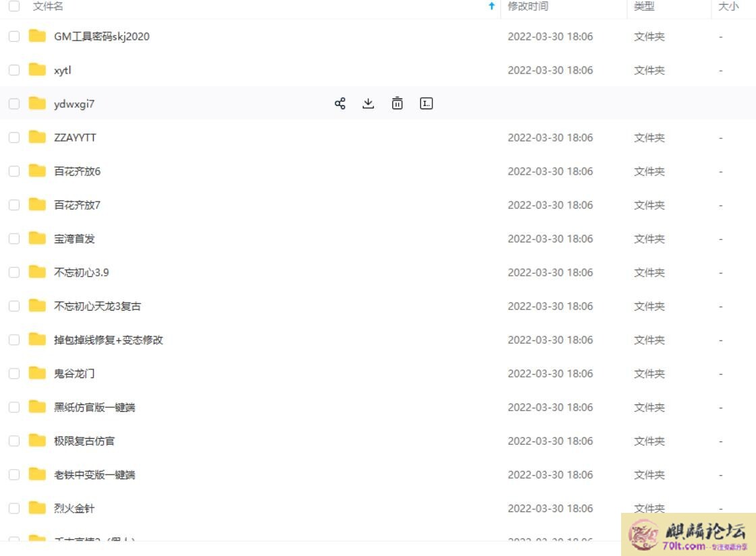Sort by the 文件名 column header
The height and width of the screenshot is (556, 756).
pos(48,6)
